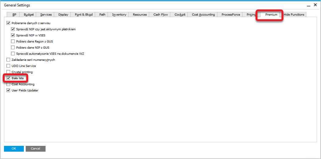Open the BP tab
The height and width of the screenshot is (159, 321).
[x=14, y=15]
